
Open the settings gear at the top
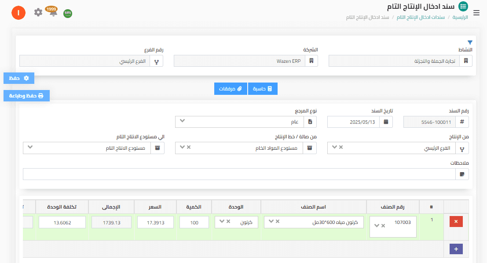(x=38, y=12)
